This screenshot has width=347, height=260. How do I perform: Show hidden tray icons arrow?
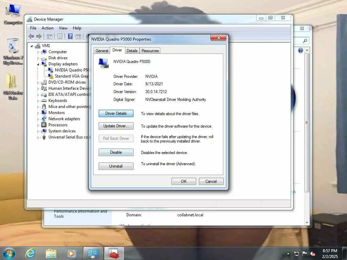coord(288,254)
